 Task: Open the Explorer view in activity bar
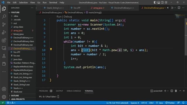pyautogui.click(x=4, y=8)
